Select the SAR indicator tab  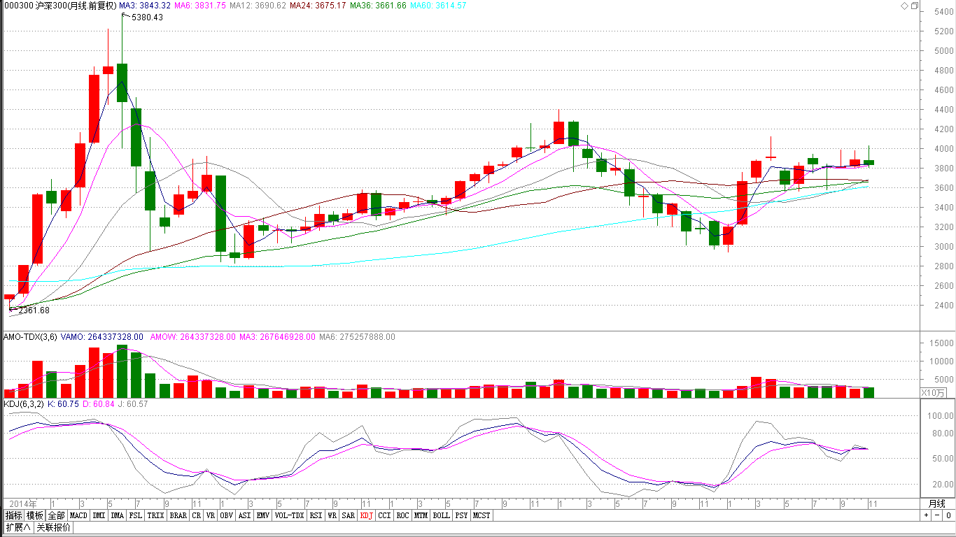(349, 515)
